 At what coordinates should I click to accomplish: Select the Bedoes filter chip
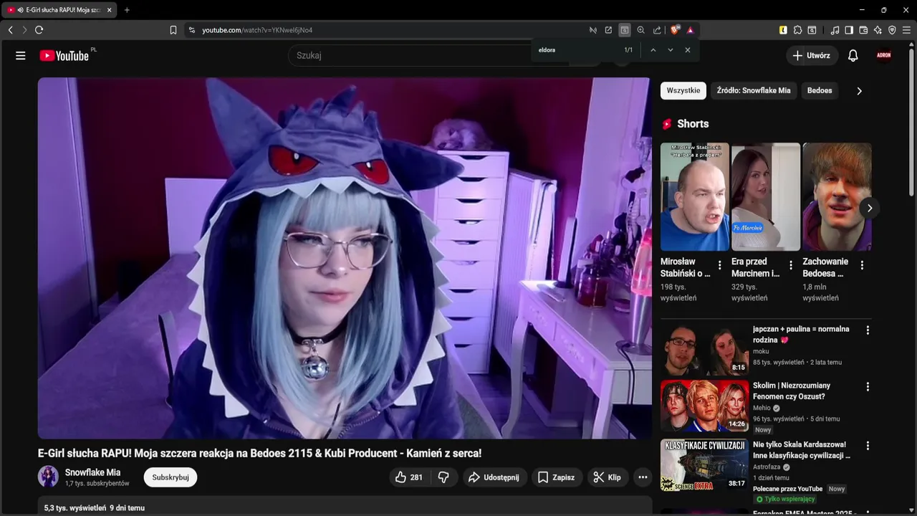coord(820,90)
